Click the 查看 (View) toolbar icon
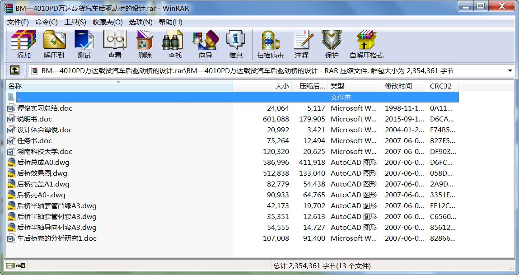 pyautogui.click(x=115, y=40)
